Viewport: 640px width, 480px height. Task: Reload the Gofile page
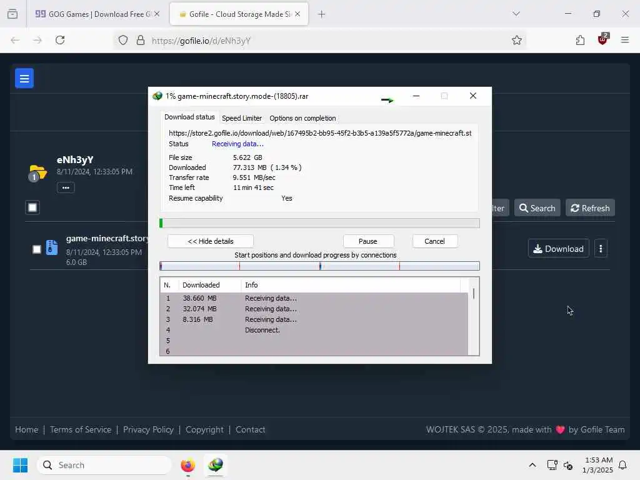[x=60, y=40]
